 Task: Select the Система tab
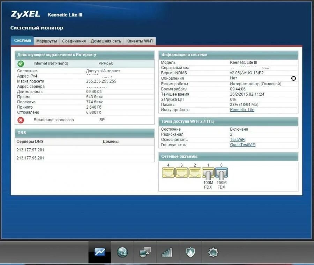tap(22, 41)
